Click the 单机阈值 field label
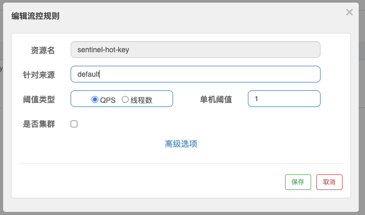This screenshot has width=365, height=215. pos(216,99)
